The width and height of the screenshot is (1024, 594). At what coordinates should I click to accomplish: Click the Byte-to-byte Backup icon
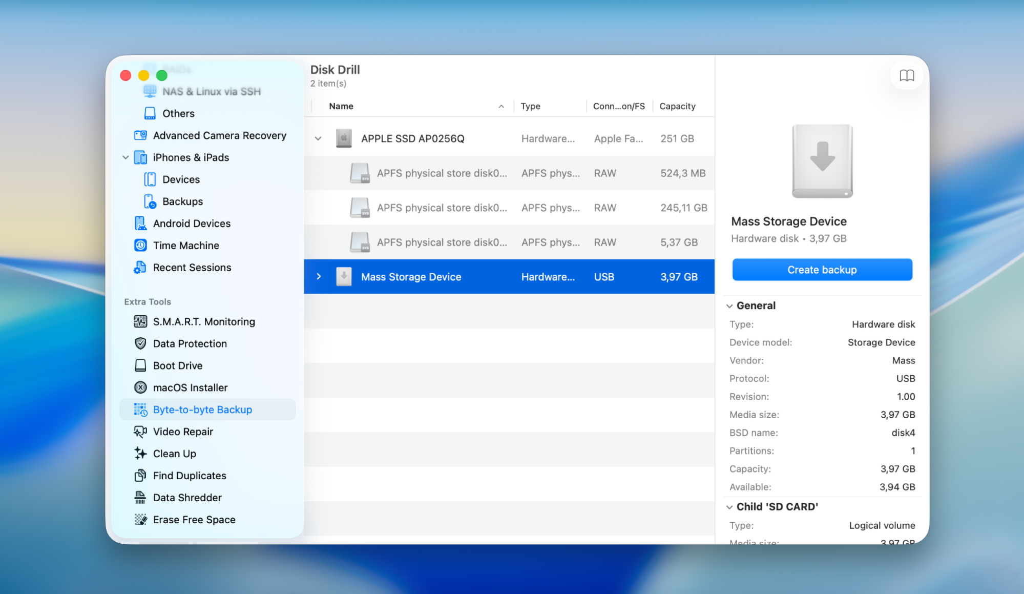pos(140,409)
